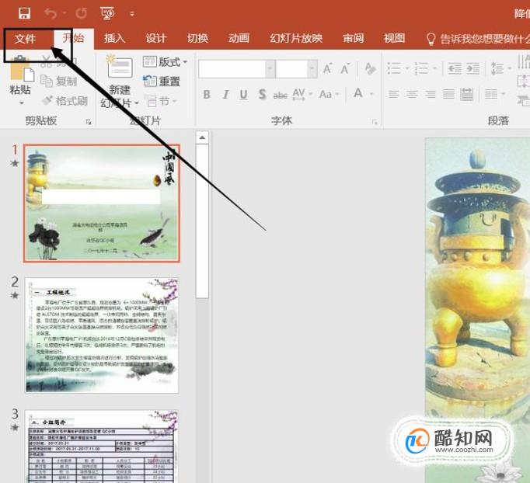Click Increase List Level icon
530x483 pixels.
point(472,68)
